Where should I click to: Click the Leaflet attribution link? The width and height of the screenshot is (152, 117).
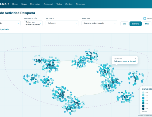(x=140, y=115)
